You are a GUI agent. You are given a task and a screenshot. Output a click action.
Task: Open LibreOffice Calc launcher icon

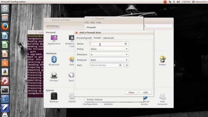click(5, 45)
